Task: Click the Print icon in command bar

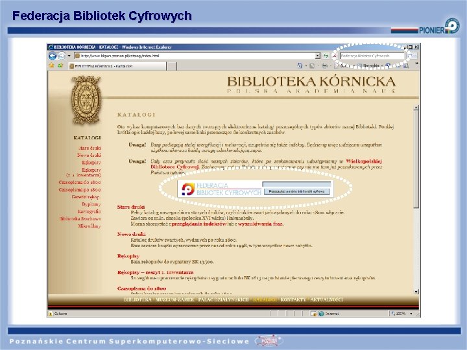Action: click(x=325, y=65)
